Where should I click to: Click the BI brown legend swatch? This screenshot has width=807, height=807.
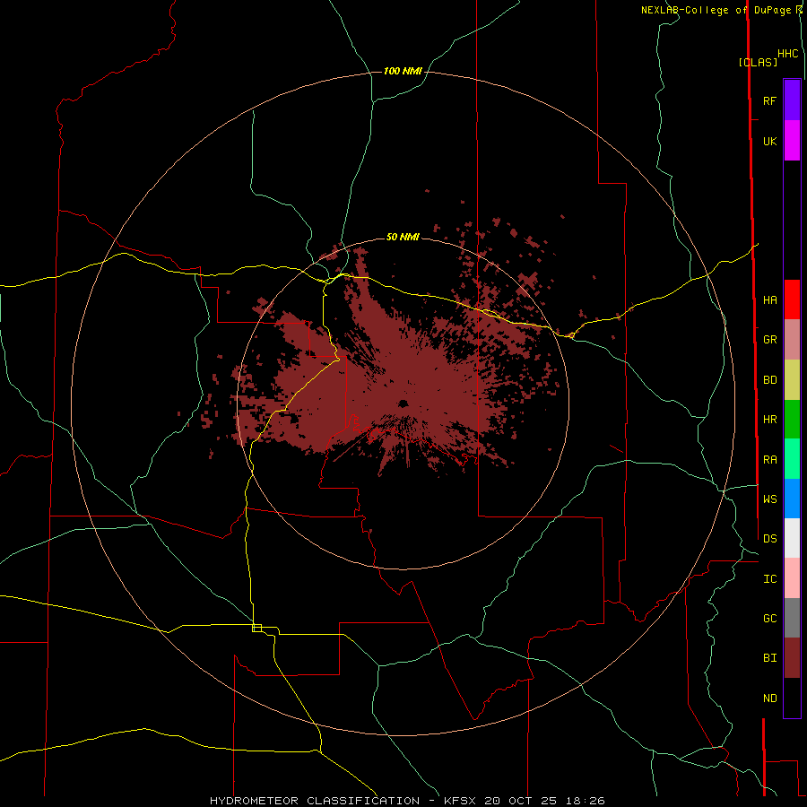pyautogui.click(x=792, y=658)
